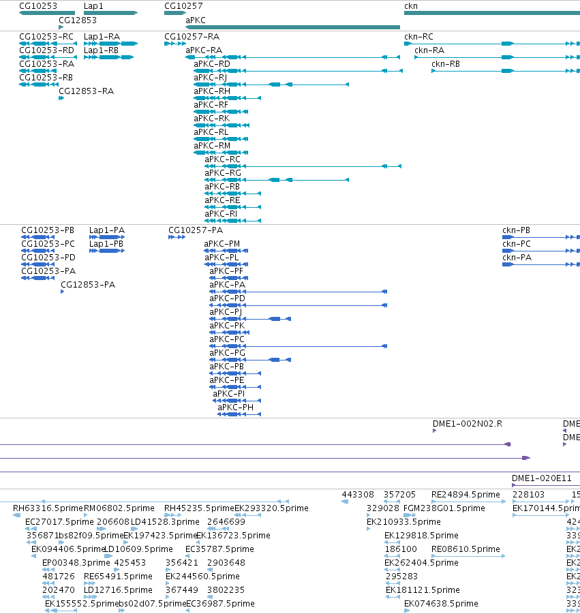Select the RM06802.5prime EST label
580x614 pixels.
(x=119, y=508)
